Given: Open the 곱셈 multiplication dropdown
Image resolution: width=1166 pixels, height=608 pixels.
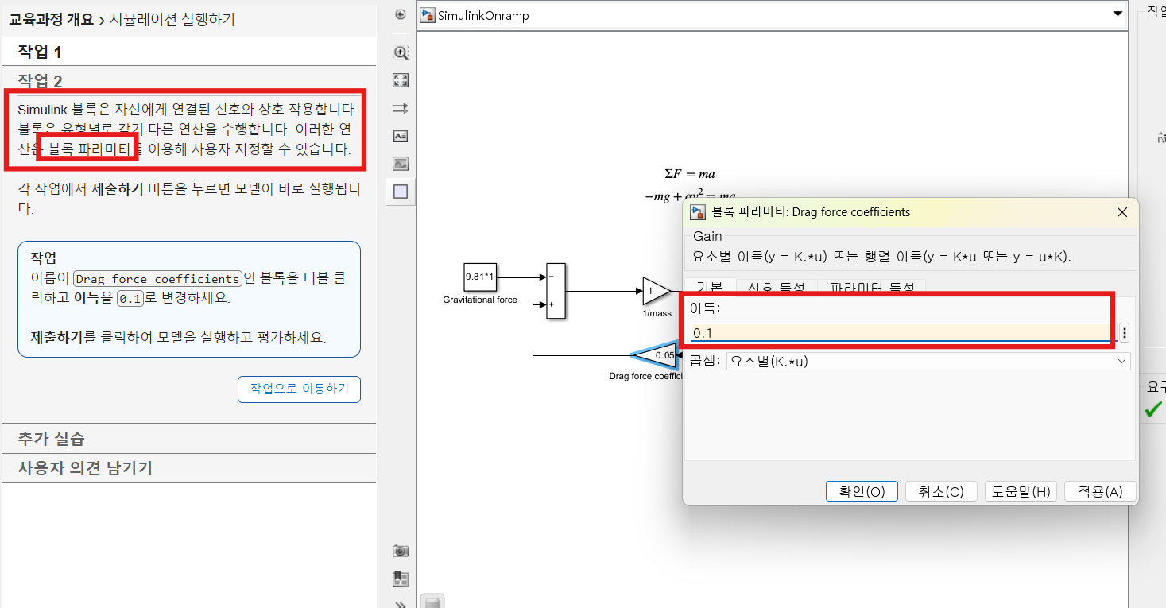Looking at the screenshot, I should (x=928, y=362).
